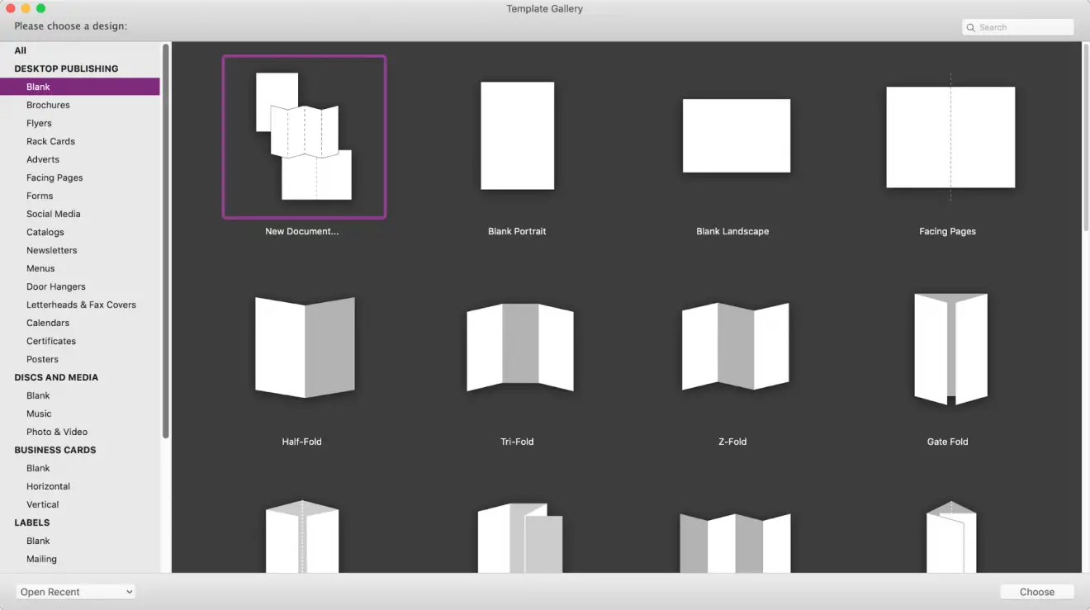Select the New Document template thumbnail

[x=304, y=137]
